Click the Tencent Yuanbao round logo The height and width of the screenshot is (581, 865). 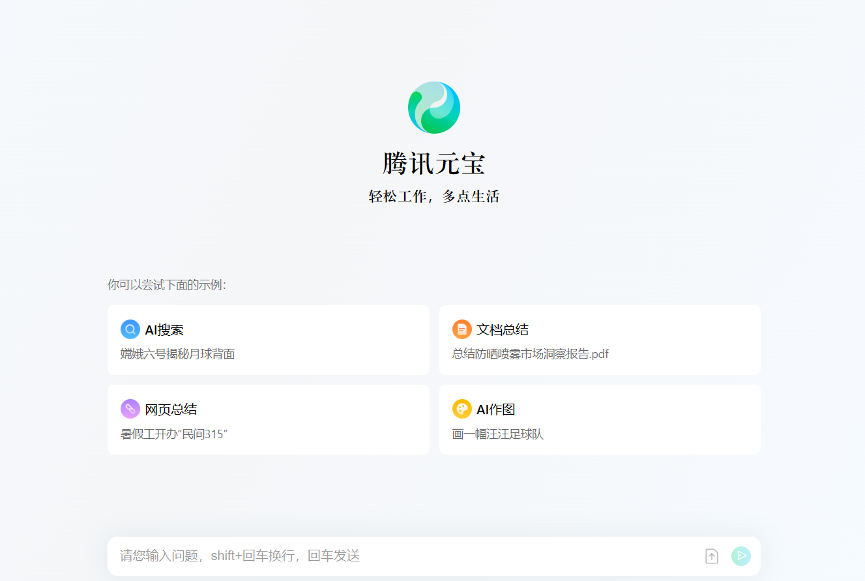coord(434,108)
